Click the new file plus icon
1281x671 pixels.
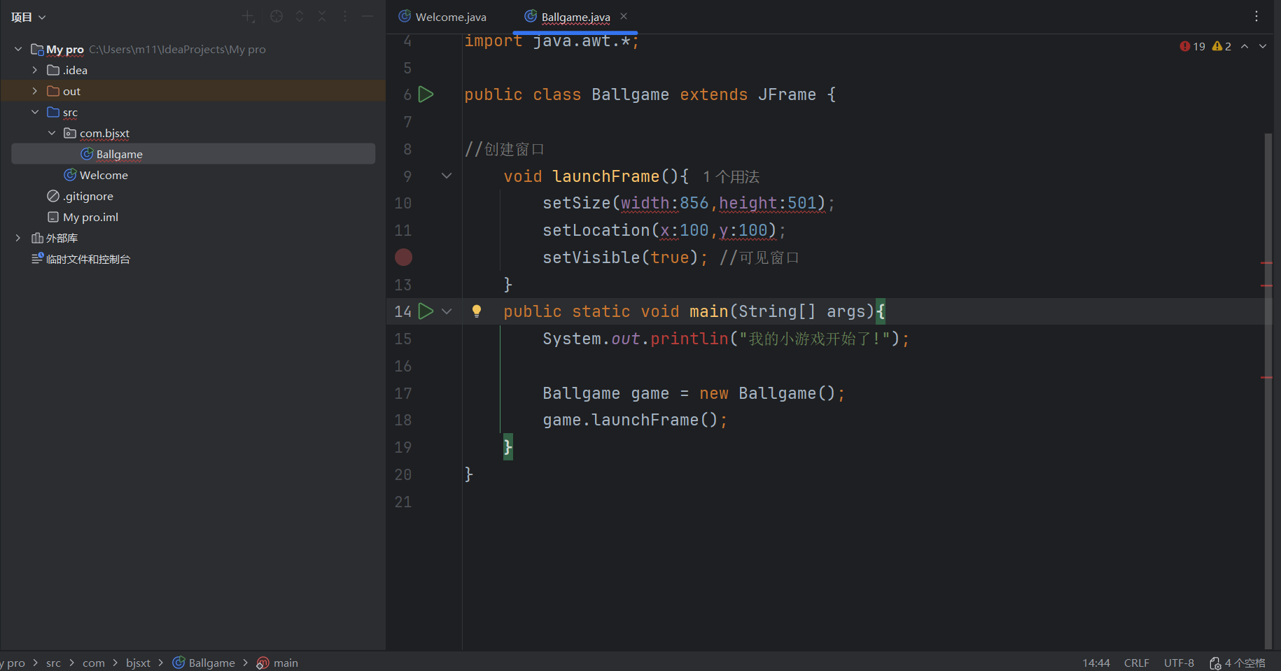248,16
